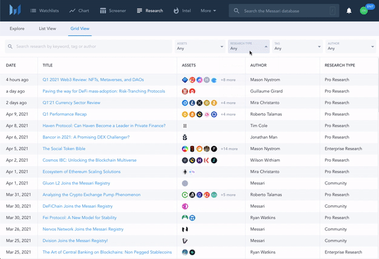The height and width of the screenshot is (259, 379).
Task: Click the Messari database search field
Action: [x=284, y=11]
